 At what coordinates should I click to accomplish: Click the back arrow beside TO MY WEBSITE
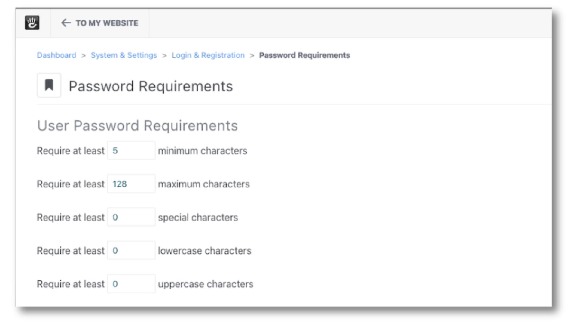[x=65, y=23]
